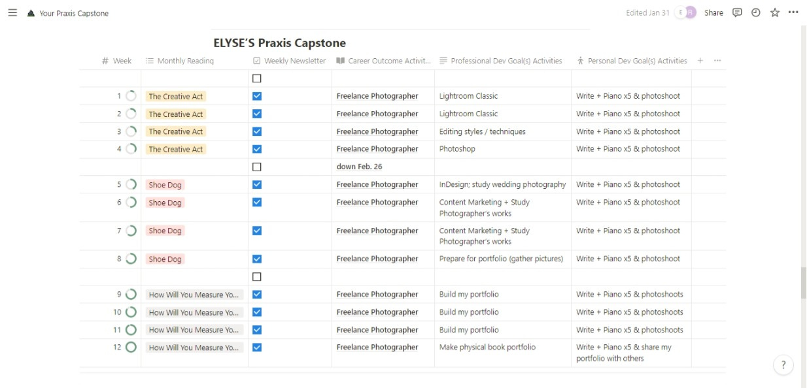Click the Edited Jan 31 label
The height and width of the screenshot is (388, 807).
pyautogui.click(x=647, y=12)
